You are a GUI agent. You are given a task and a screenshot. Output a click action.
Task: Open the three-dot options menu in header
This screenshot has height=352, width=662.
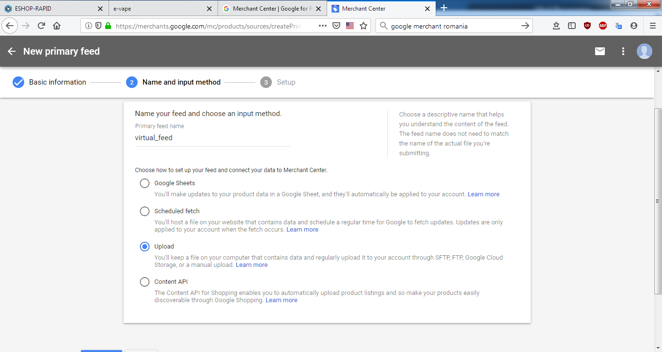pos(623,51)
